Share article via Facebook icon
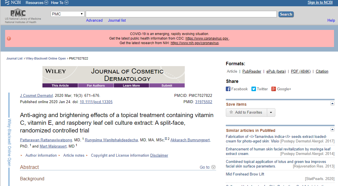 (x=228, y=89)
